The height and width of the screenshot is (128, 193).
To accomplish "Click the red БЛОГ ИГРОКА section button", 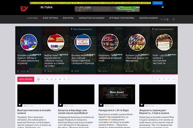I will coord(26,79).
